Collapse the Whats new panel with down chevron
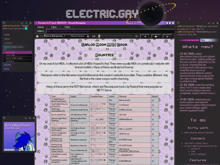This screenshot has width=220, height=165. pos(209,23)
